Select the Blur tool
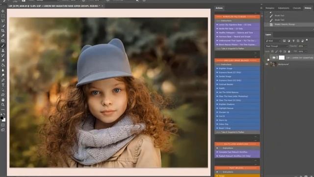This screenshot has width=314, height=177. (3, 70)
